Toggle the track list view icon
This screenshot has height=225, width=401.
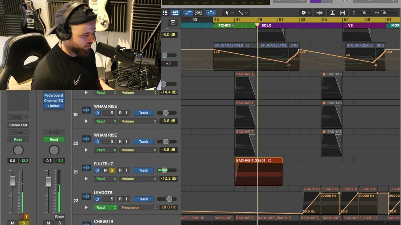click(175, 13)
